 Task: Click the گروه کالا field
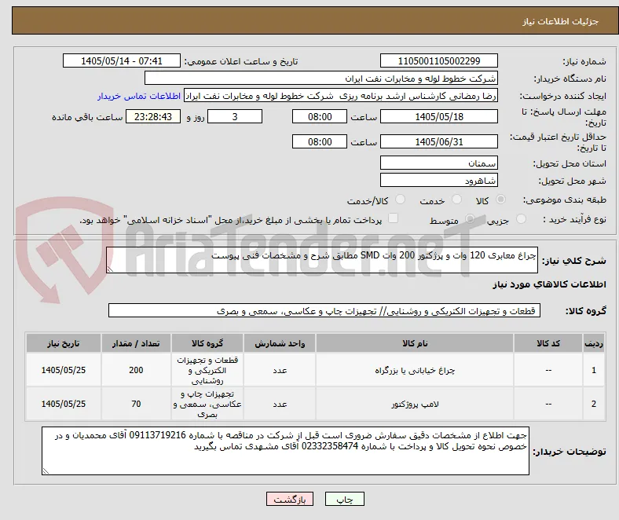click(324, 310)
